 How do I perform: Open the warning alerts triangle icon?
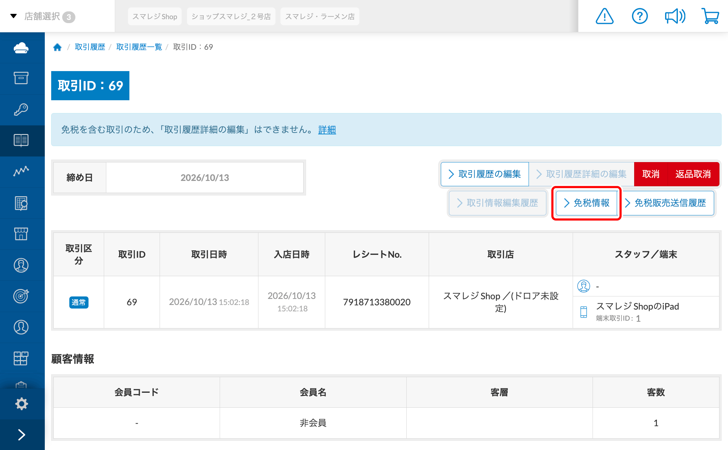click(604, 16)
